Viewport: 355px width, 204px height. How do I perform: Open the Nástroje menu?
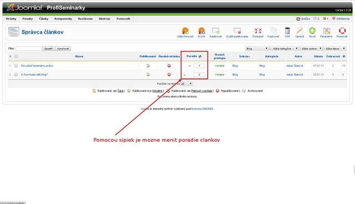(x=105, y=19)
